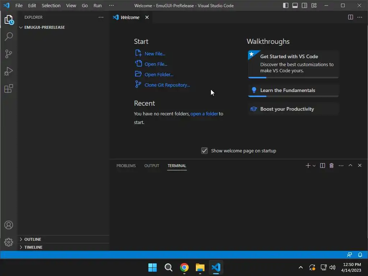Open the clock showing 12:50 PM
The height and width of the screenshot is (276, 368).
tap(351, 267)
